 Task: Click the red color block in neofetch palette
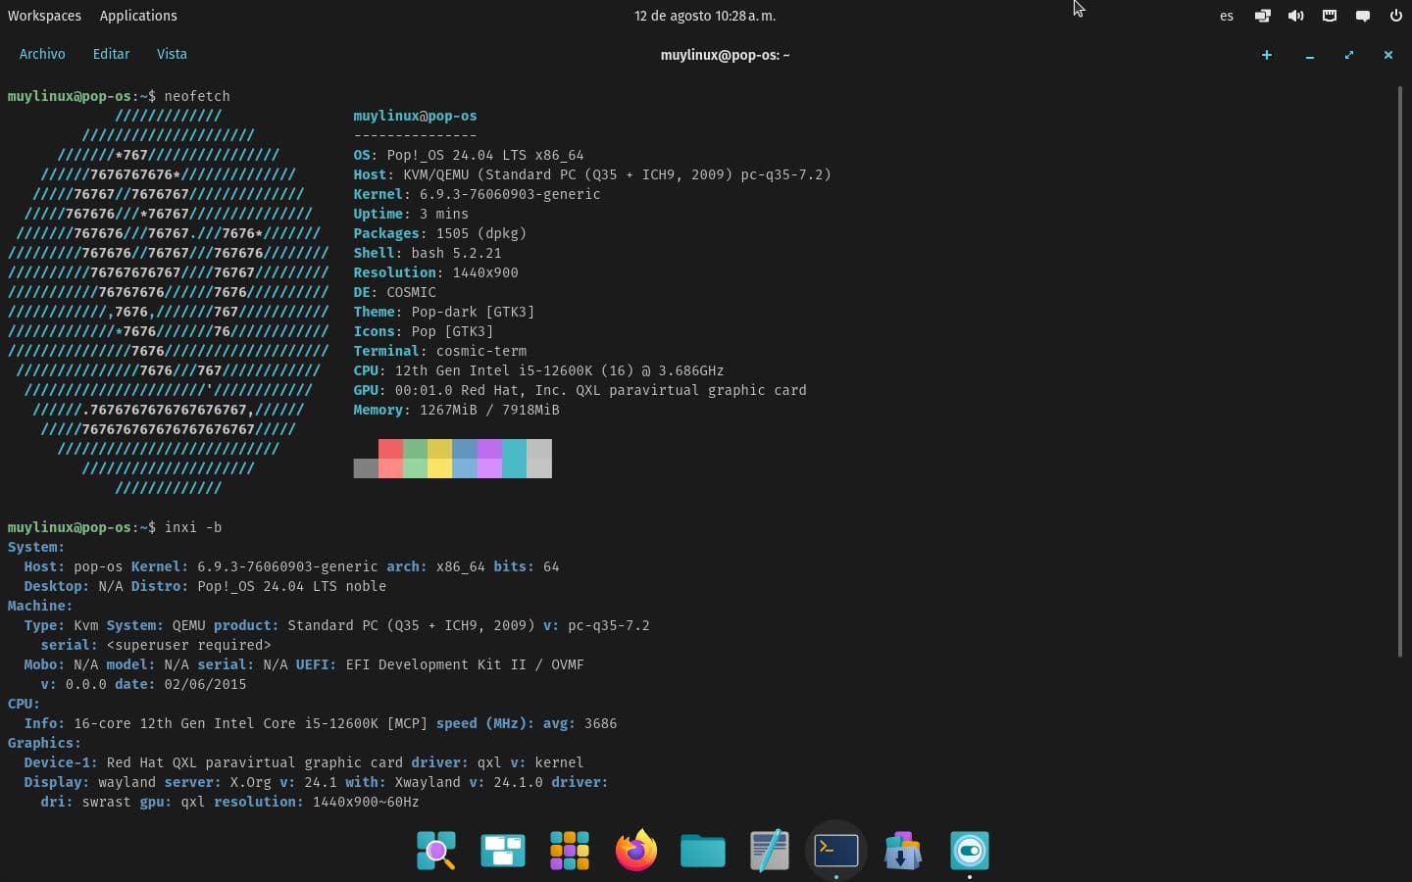[x=390, y=449]
